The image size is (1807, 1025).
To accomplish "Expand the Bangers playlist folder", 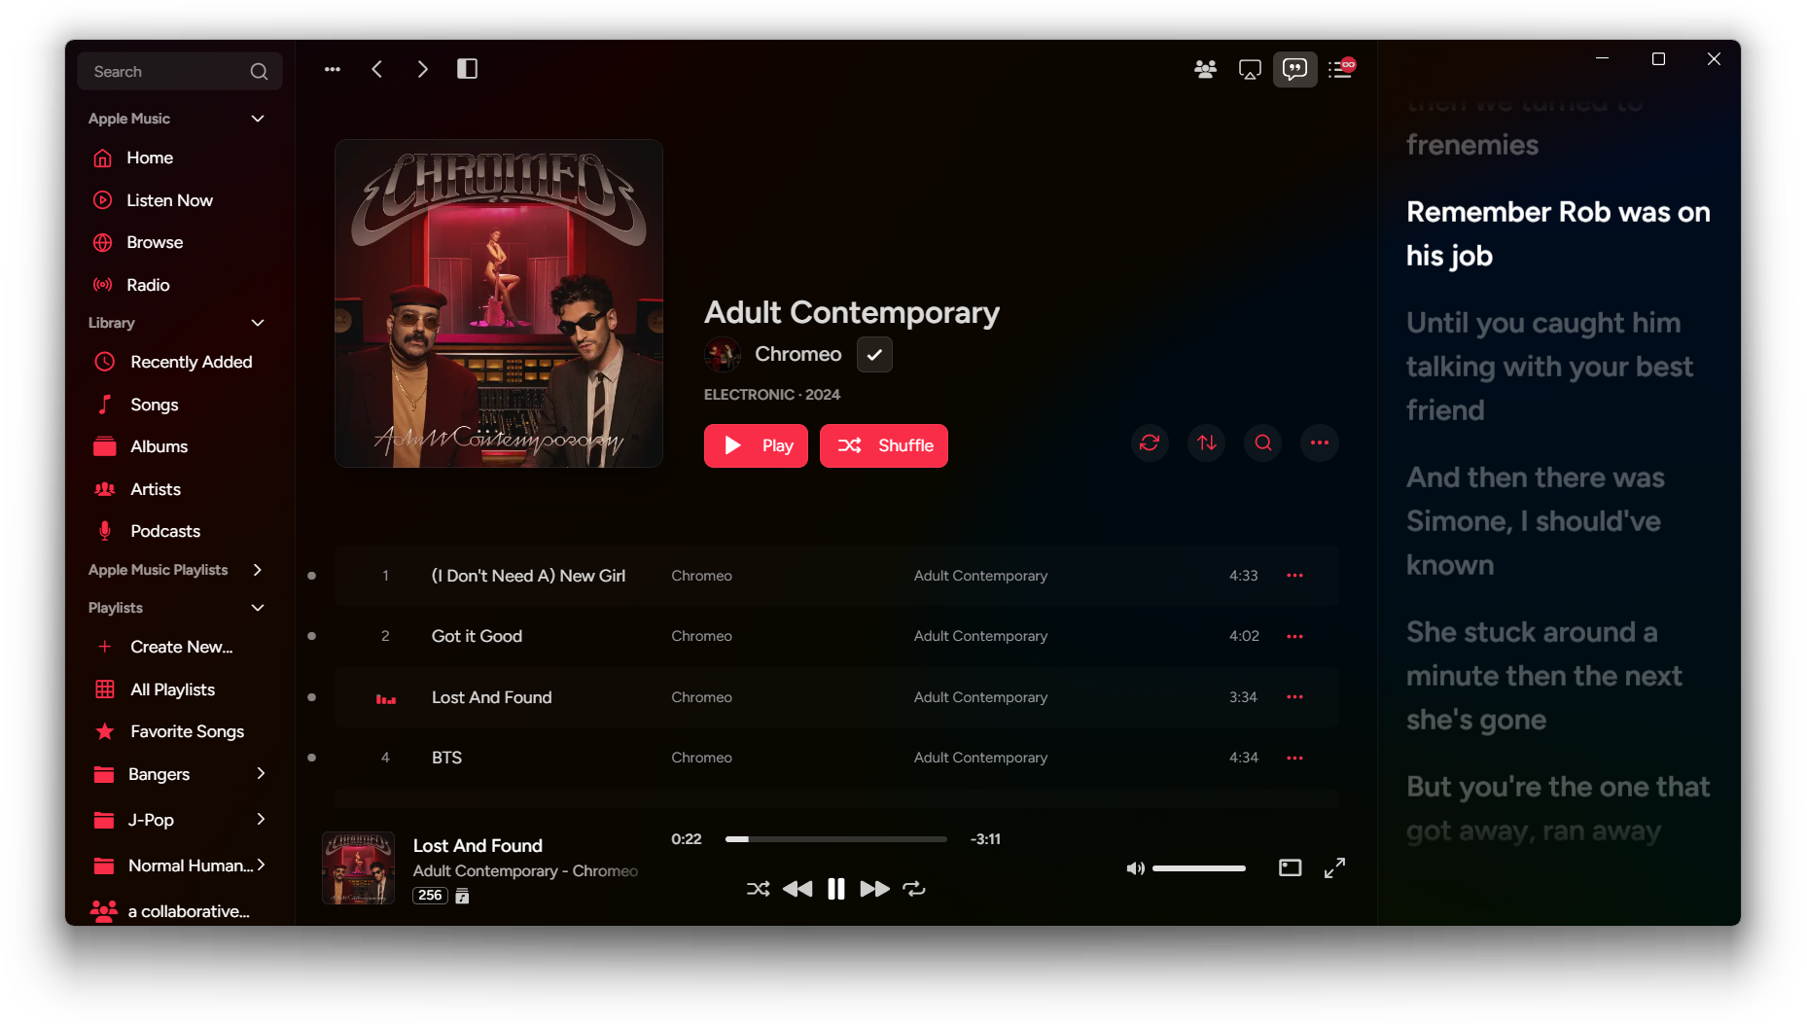I will point(261,774).
